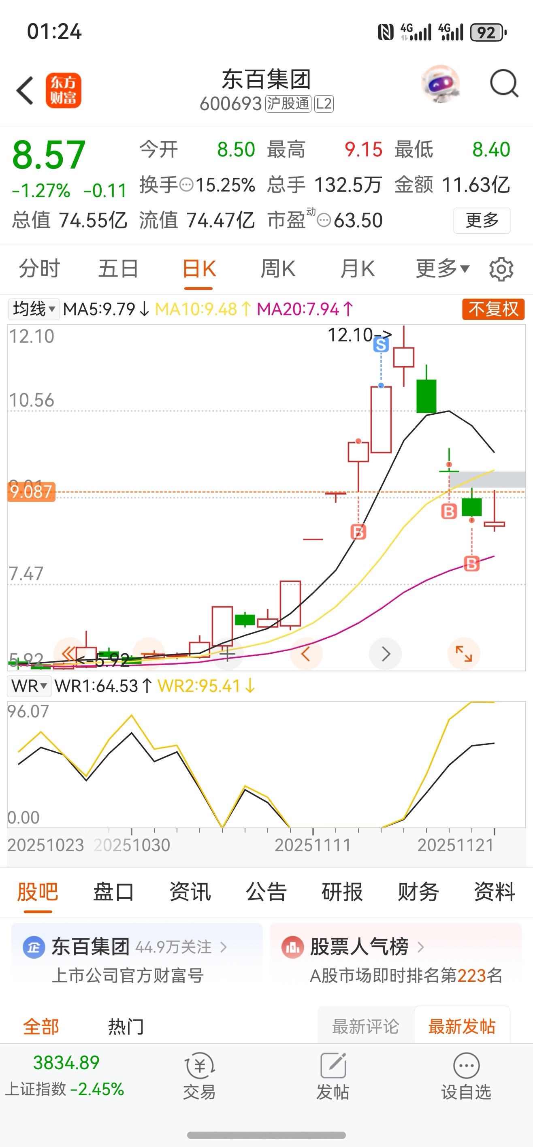Expand the 更多 chart period dropdown
The height and width of the screenshot is (1147, 533).
coord(442,269)
